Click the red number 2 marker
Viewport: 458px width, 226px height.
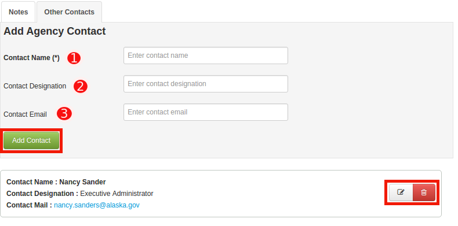[x=81, y=86]
